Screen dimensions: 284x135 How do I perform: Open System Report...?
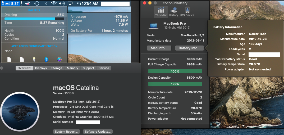click(66, 132)
